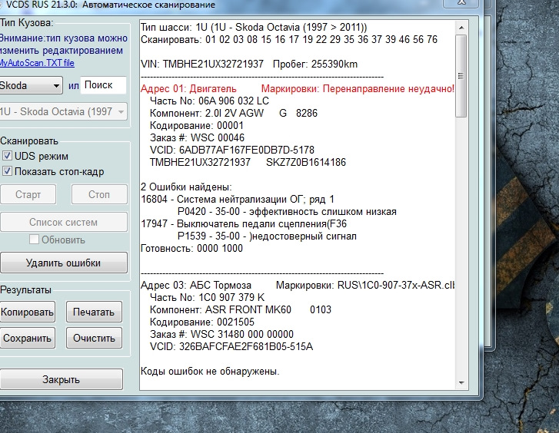This screenshot has height=433, width=559.
Task: Open Список систем
Action: pyautogui.click(x=64, y=222)
